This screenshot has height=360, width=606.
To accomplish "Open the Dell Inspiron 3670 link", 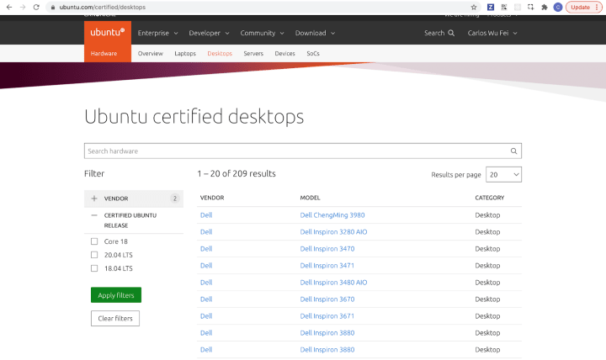I will (327, 299).
